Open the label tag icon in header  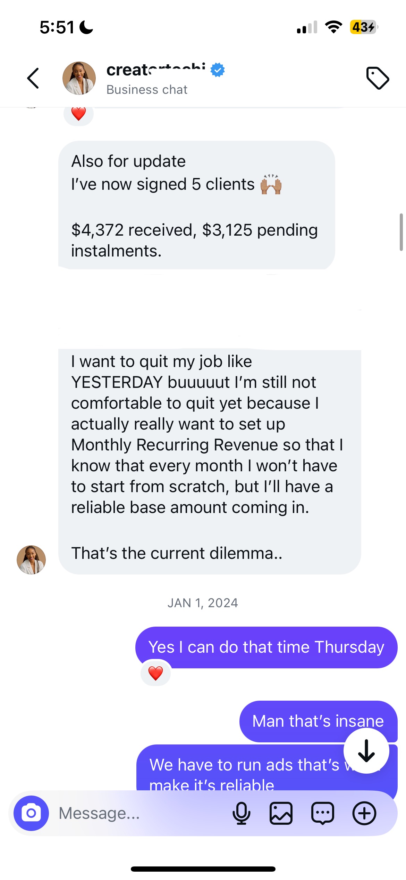point(378,78)
